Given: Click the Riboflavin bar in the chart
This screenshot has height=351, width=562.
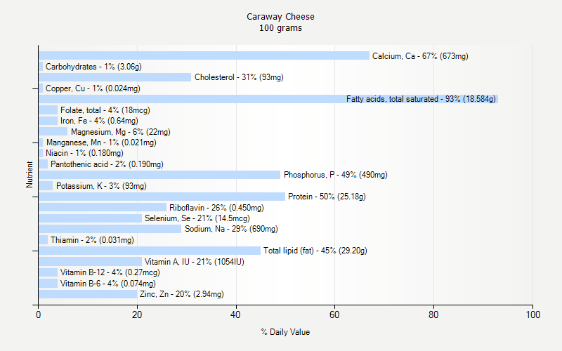Looking at the screenshot, I should (103, 207).
